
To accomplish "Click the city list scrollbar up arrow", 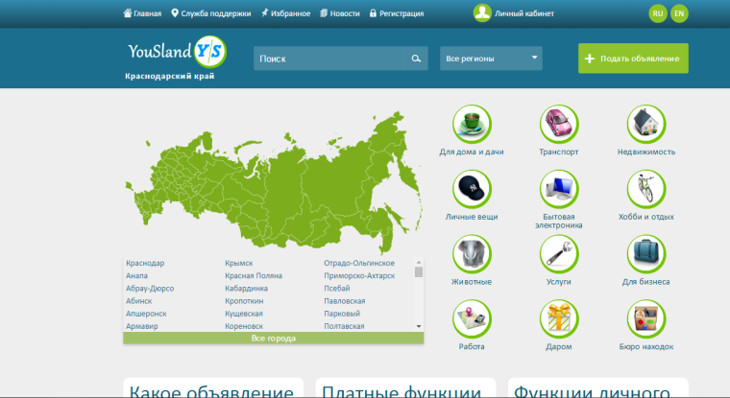I will [x=419, y=262].
